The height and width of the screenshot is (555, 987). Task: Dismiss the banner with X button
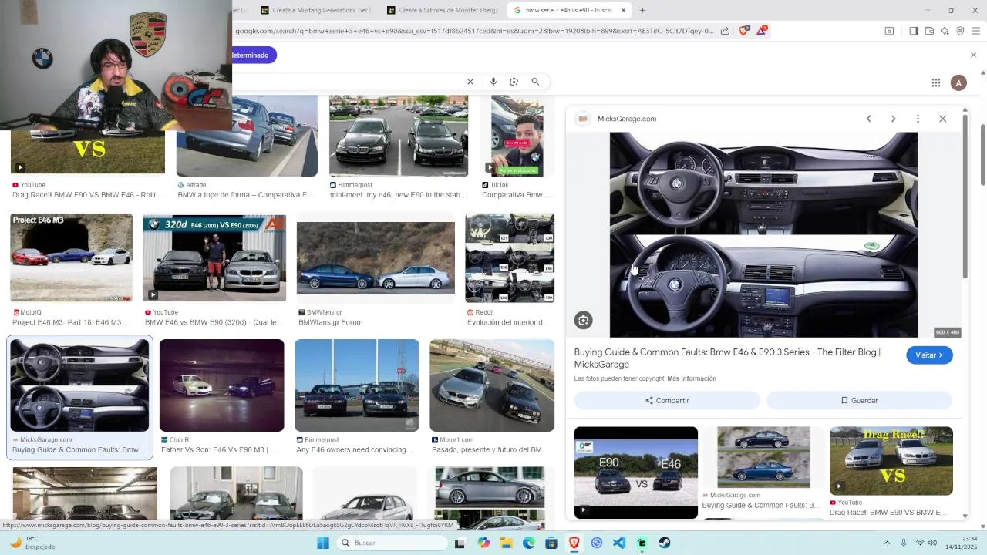point(973,55)
